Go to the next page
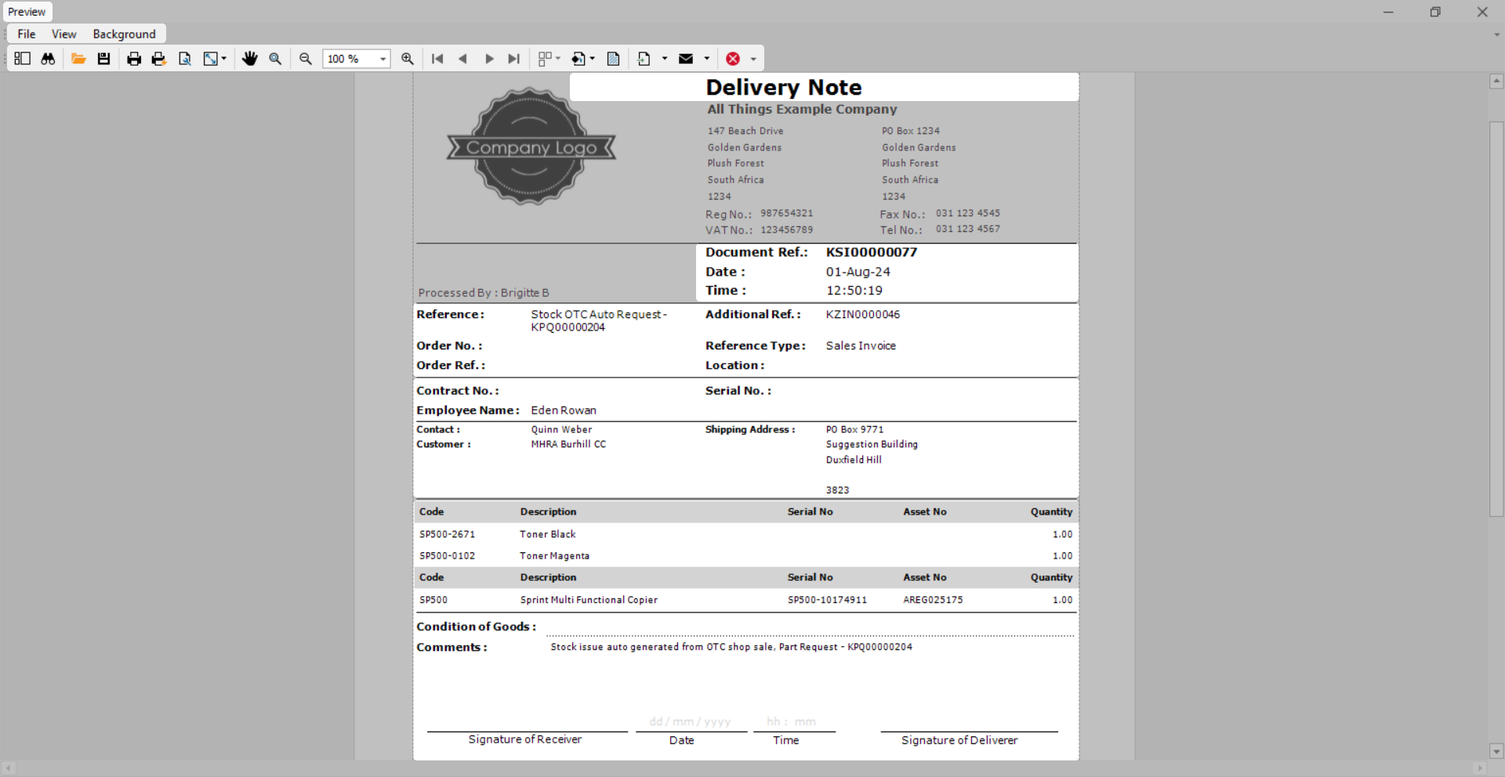This screenshot has height=777, width=1505. [489, 59]
